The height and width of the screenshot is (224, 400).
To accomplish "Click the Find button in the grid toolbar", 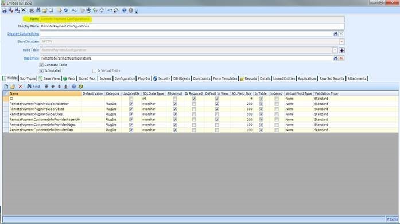I will pyautogui.click(x=33, y=87).
